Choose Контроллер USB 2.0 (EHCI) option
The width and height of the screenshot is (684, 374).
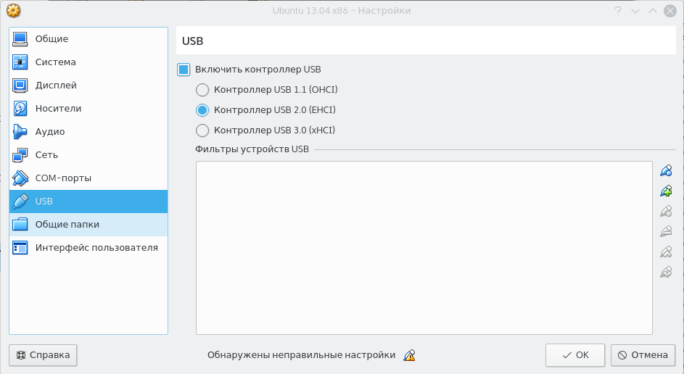click(202, 110)
